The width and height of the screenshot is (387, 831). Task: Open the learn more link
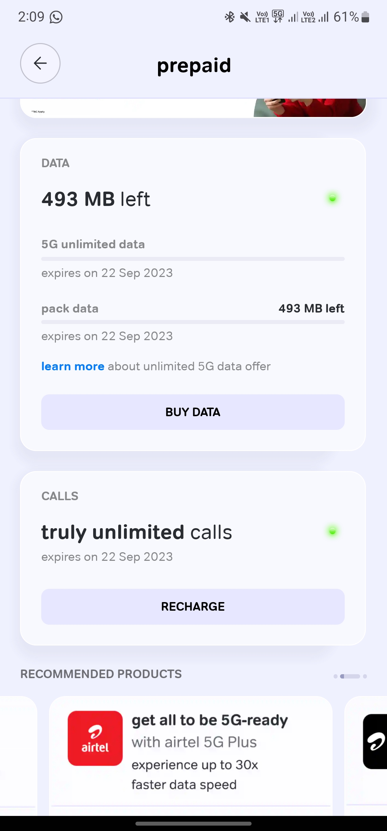[x=73, y=366]
